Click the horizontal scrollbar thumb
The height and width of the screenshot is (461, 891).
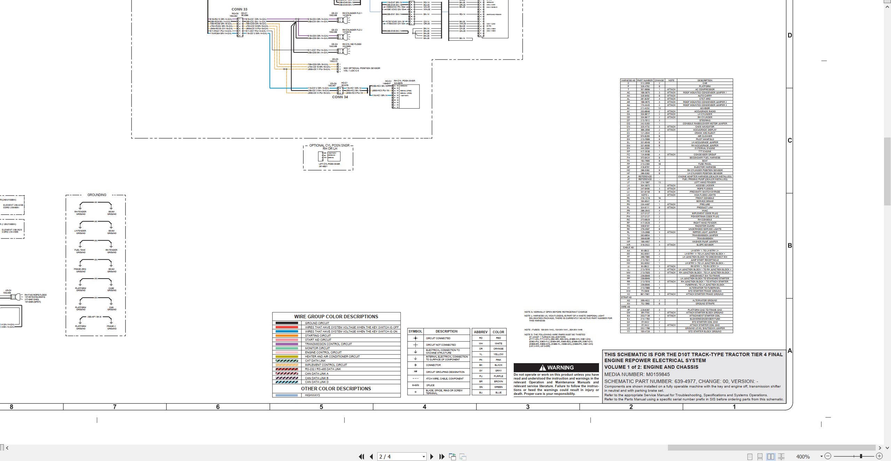(772, 448)
